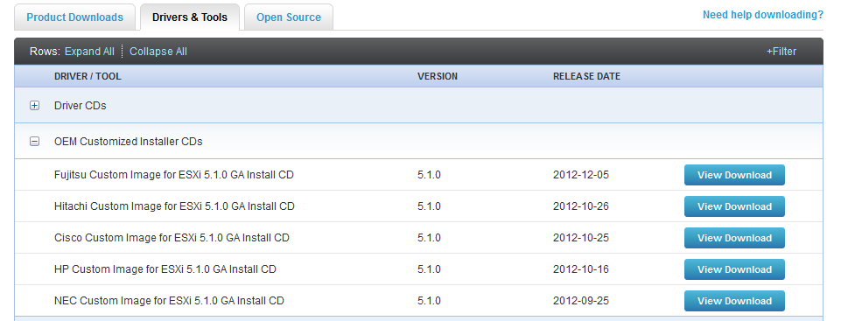Screen dimensions: 841x321
Task: View Download for NEC Custom Image
Action: 734,301
